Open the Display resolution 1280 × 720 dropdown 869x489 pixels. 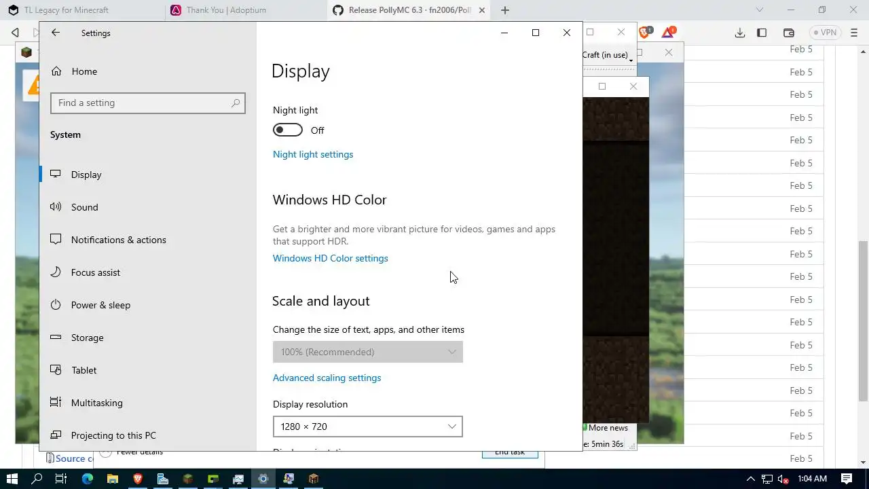click(x=368, y=427)
